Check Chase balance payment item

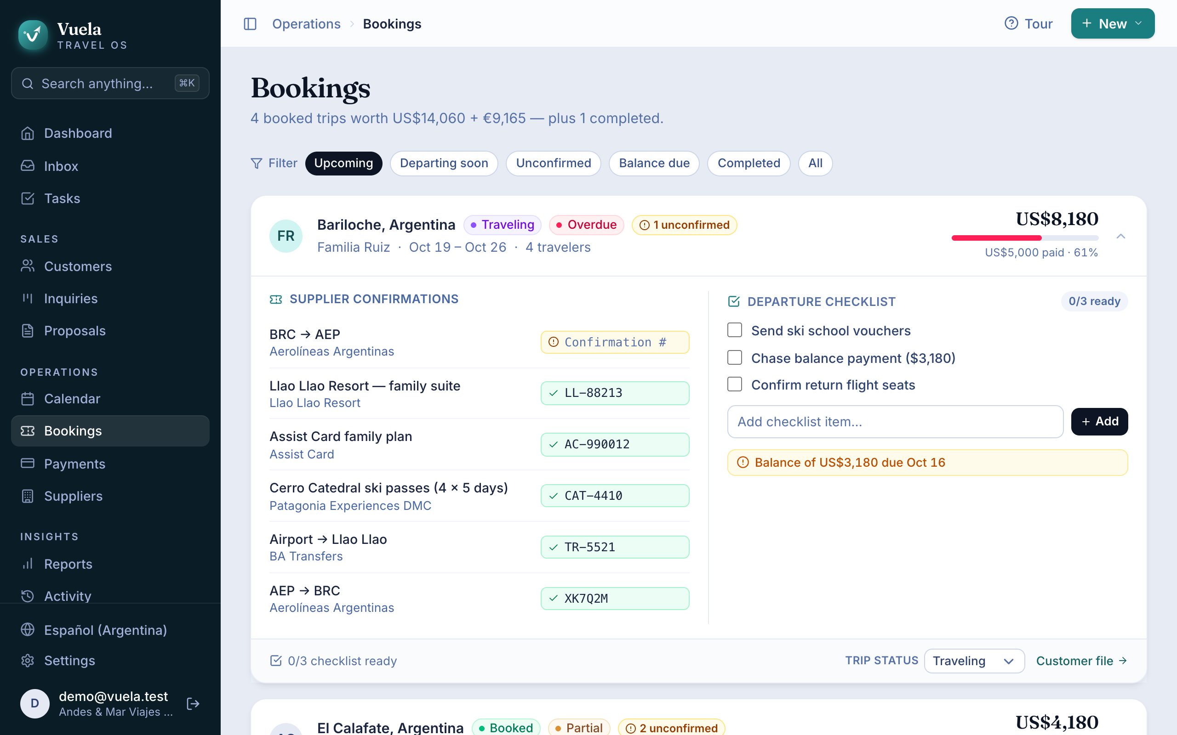click(734, 357)
